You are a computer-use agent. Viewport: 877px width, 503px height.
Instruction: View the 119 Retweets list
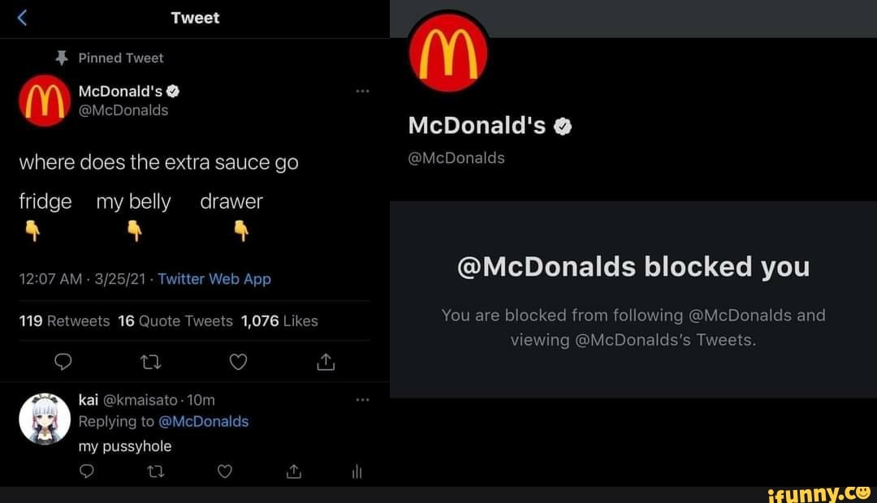coord(64,321)
